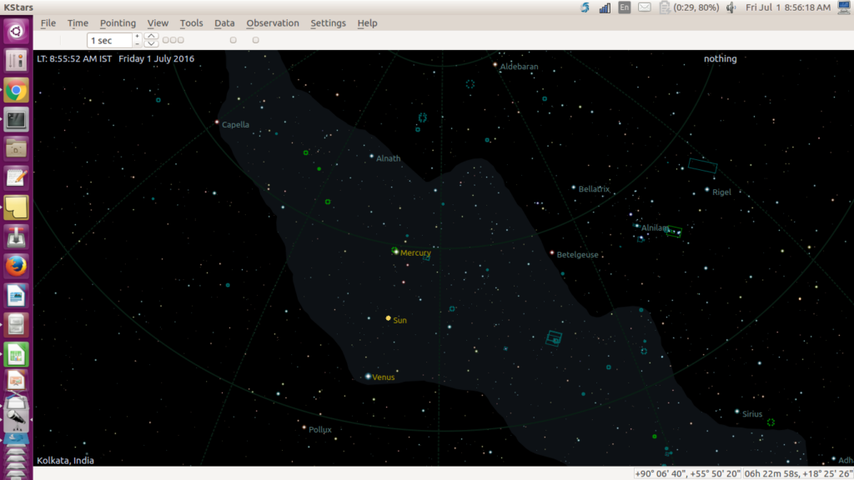This screenshot has width=854, height=480.
Task: Open LibreOffice Impress from the dock
Action: (x=16, y=381)
